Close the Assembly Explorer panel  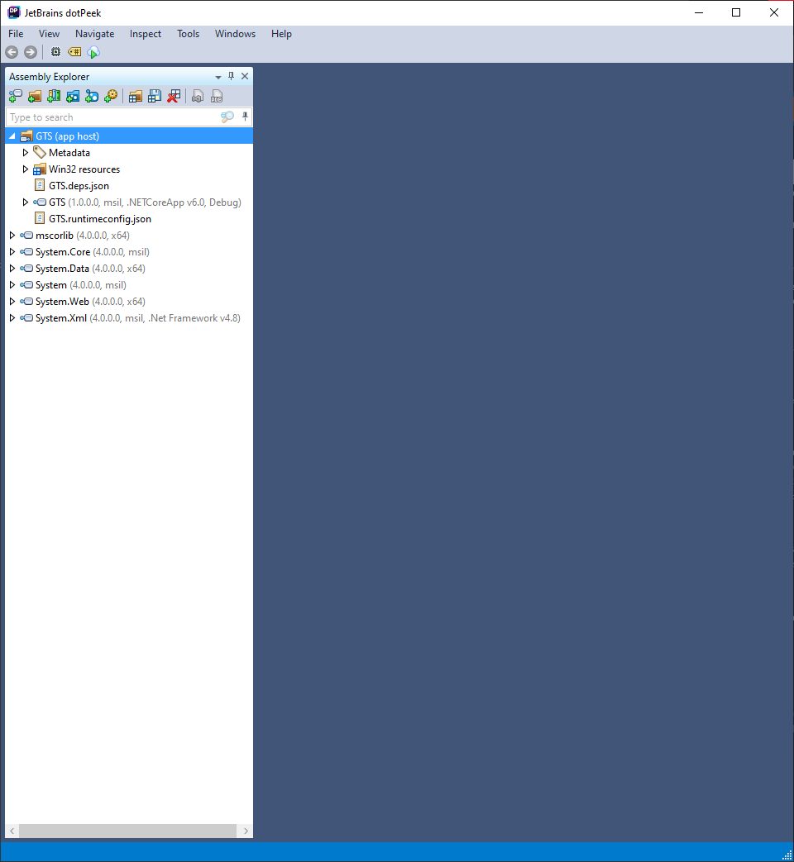245,76
